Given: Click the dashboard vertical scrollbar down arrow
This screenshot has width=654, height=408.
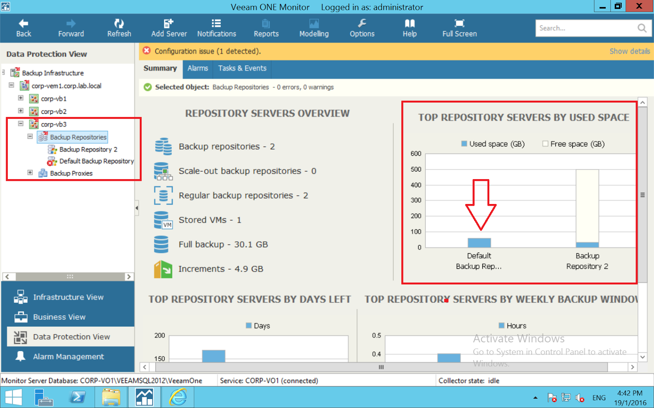Looking at the screenshot, I should (643, 357).
